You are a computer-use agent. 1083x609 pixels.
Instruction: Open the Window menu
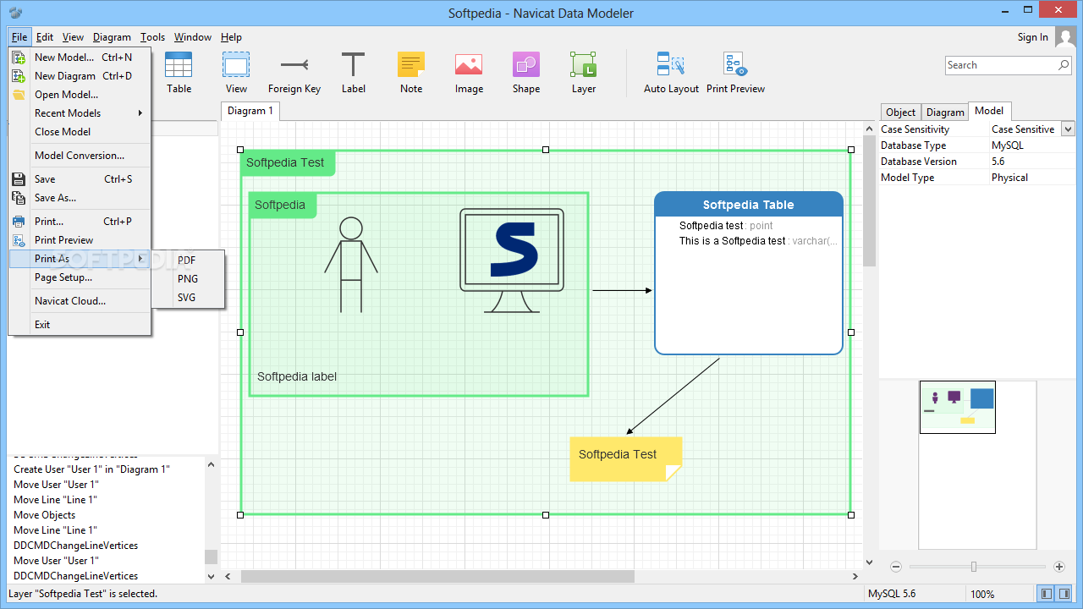click(x=193, y=37)
